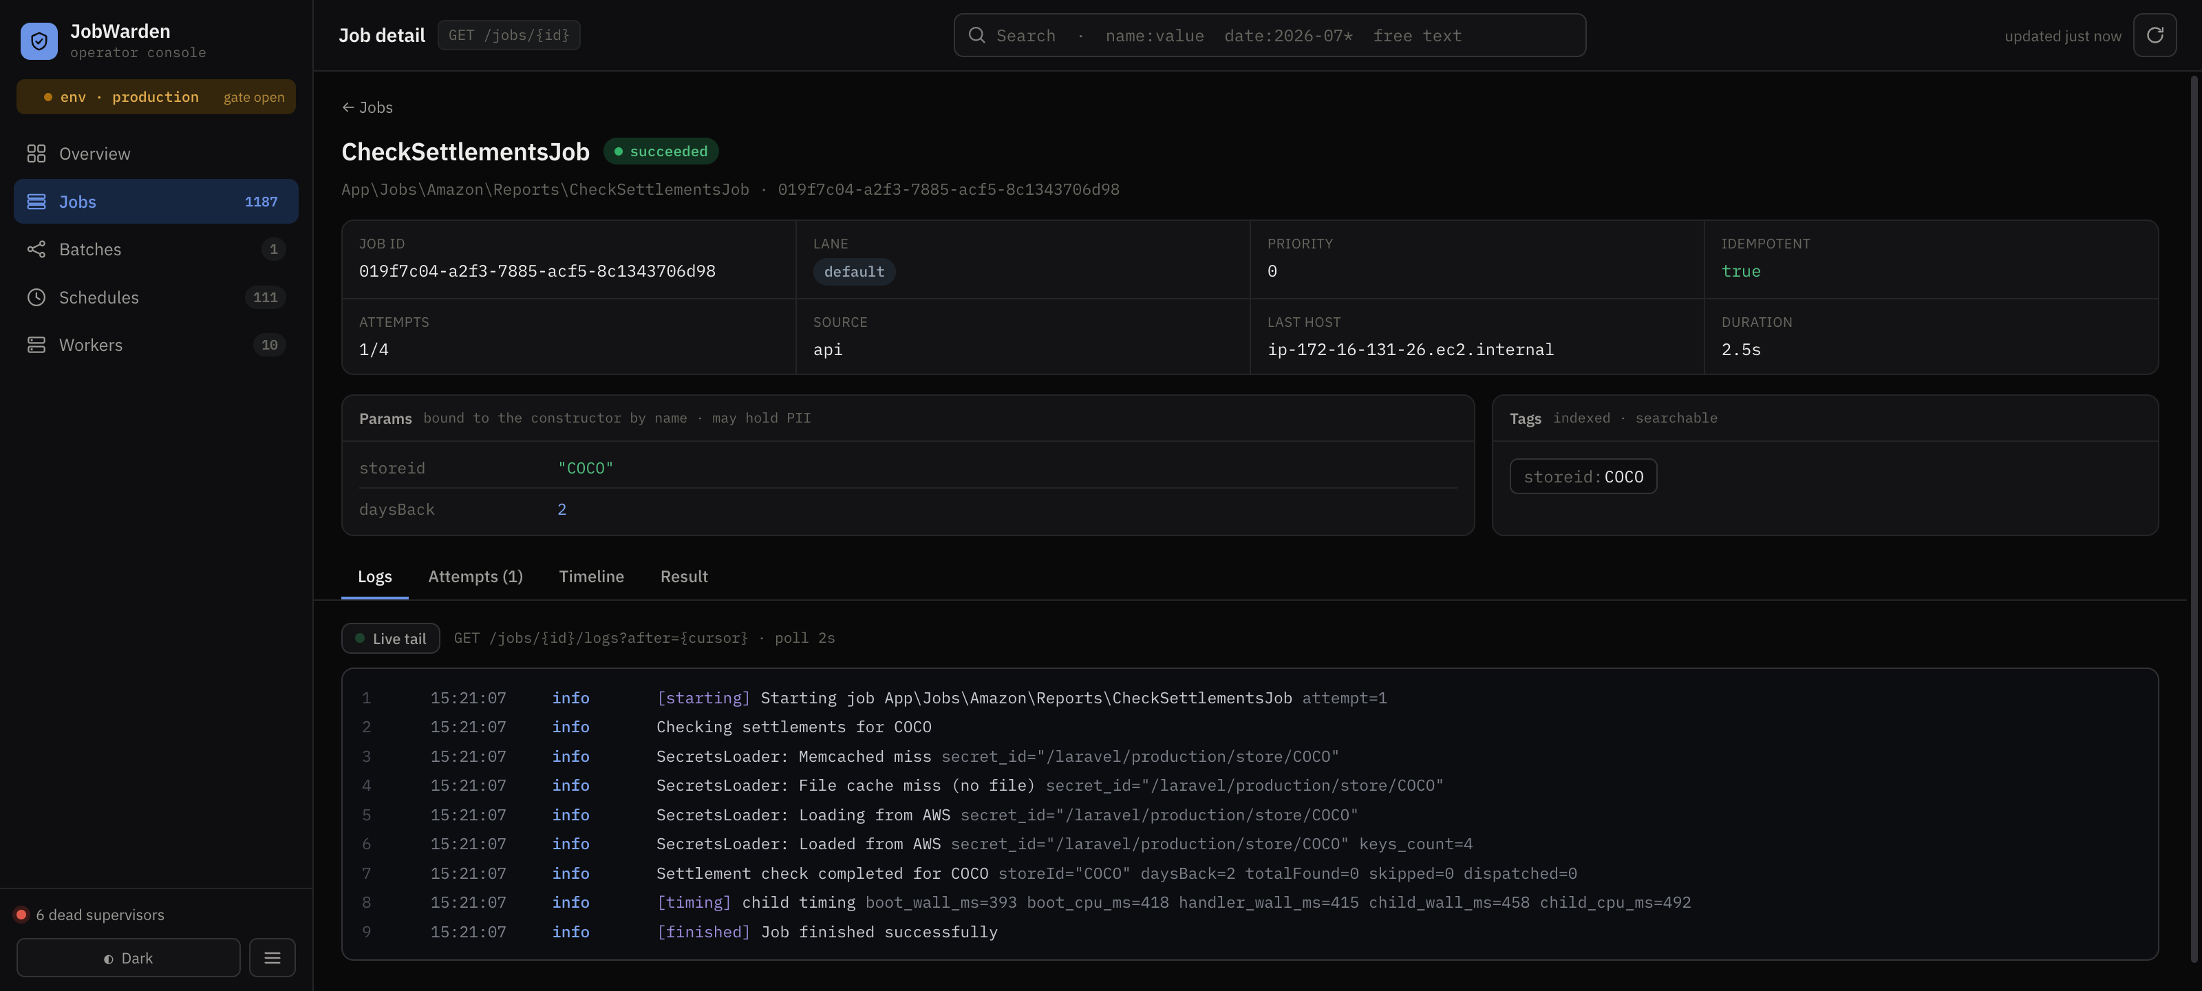Click the search magnifier icon
This screenshot has width=2202, height=991.
click(x=976, y=35)
